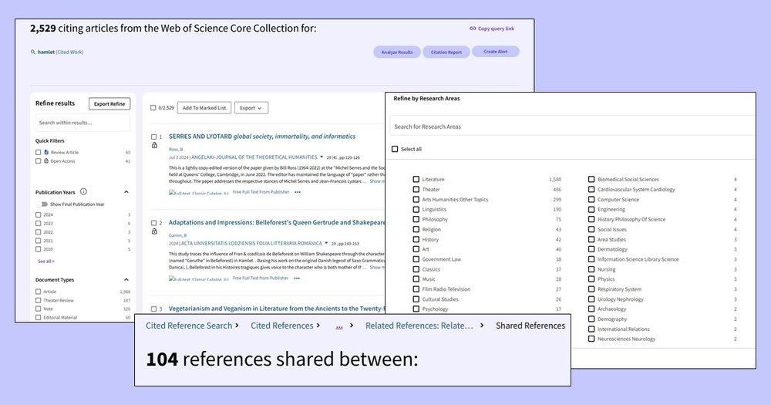Check the Linguistics research area box
Image resolution: width=771 pixels, height=405 pixels.
click(x=416, y=210)
